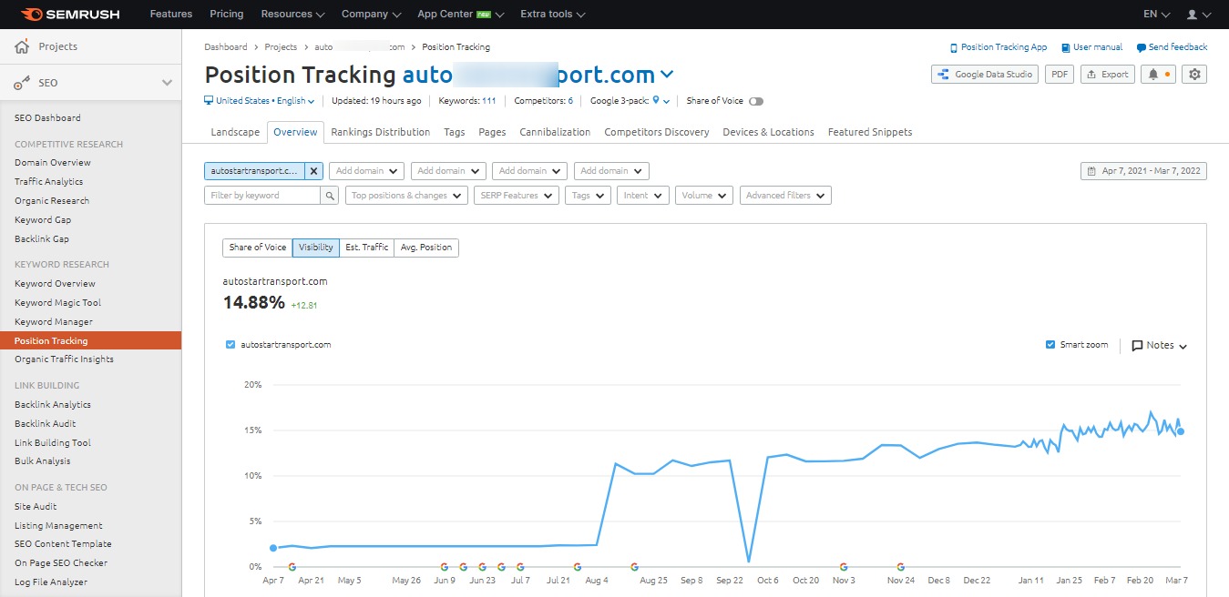
Task: Click the Projects home icon
Action: 22,46
